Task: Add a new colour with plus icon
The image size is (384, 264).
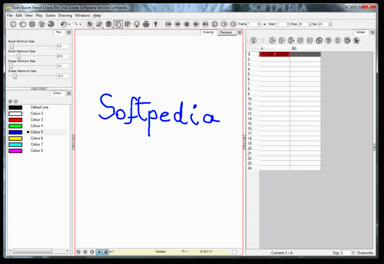Action: 10,101
